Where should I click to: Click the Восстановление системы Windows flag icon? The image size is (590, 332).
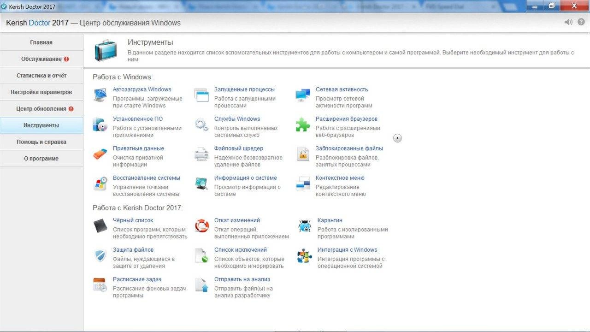point(100,184)
